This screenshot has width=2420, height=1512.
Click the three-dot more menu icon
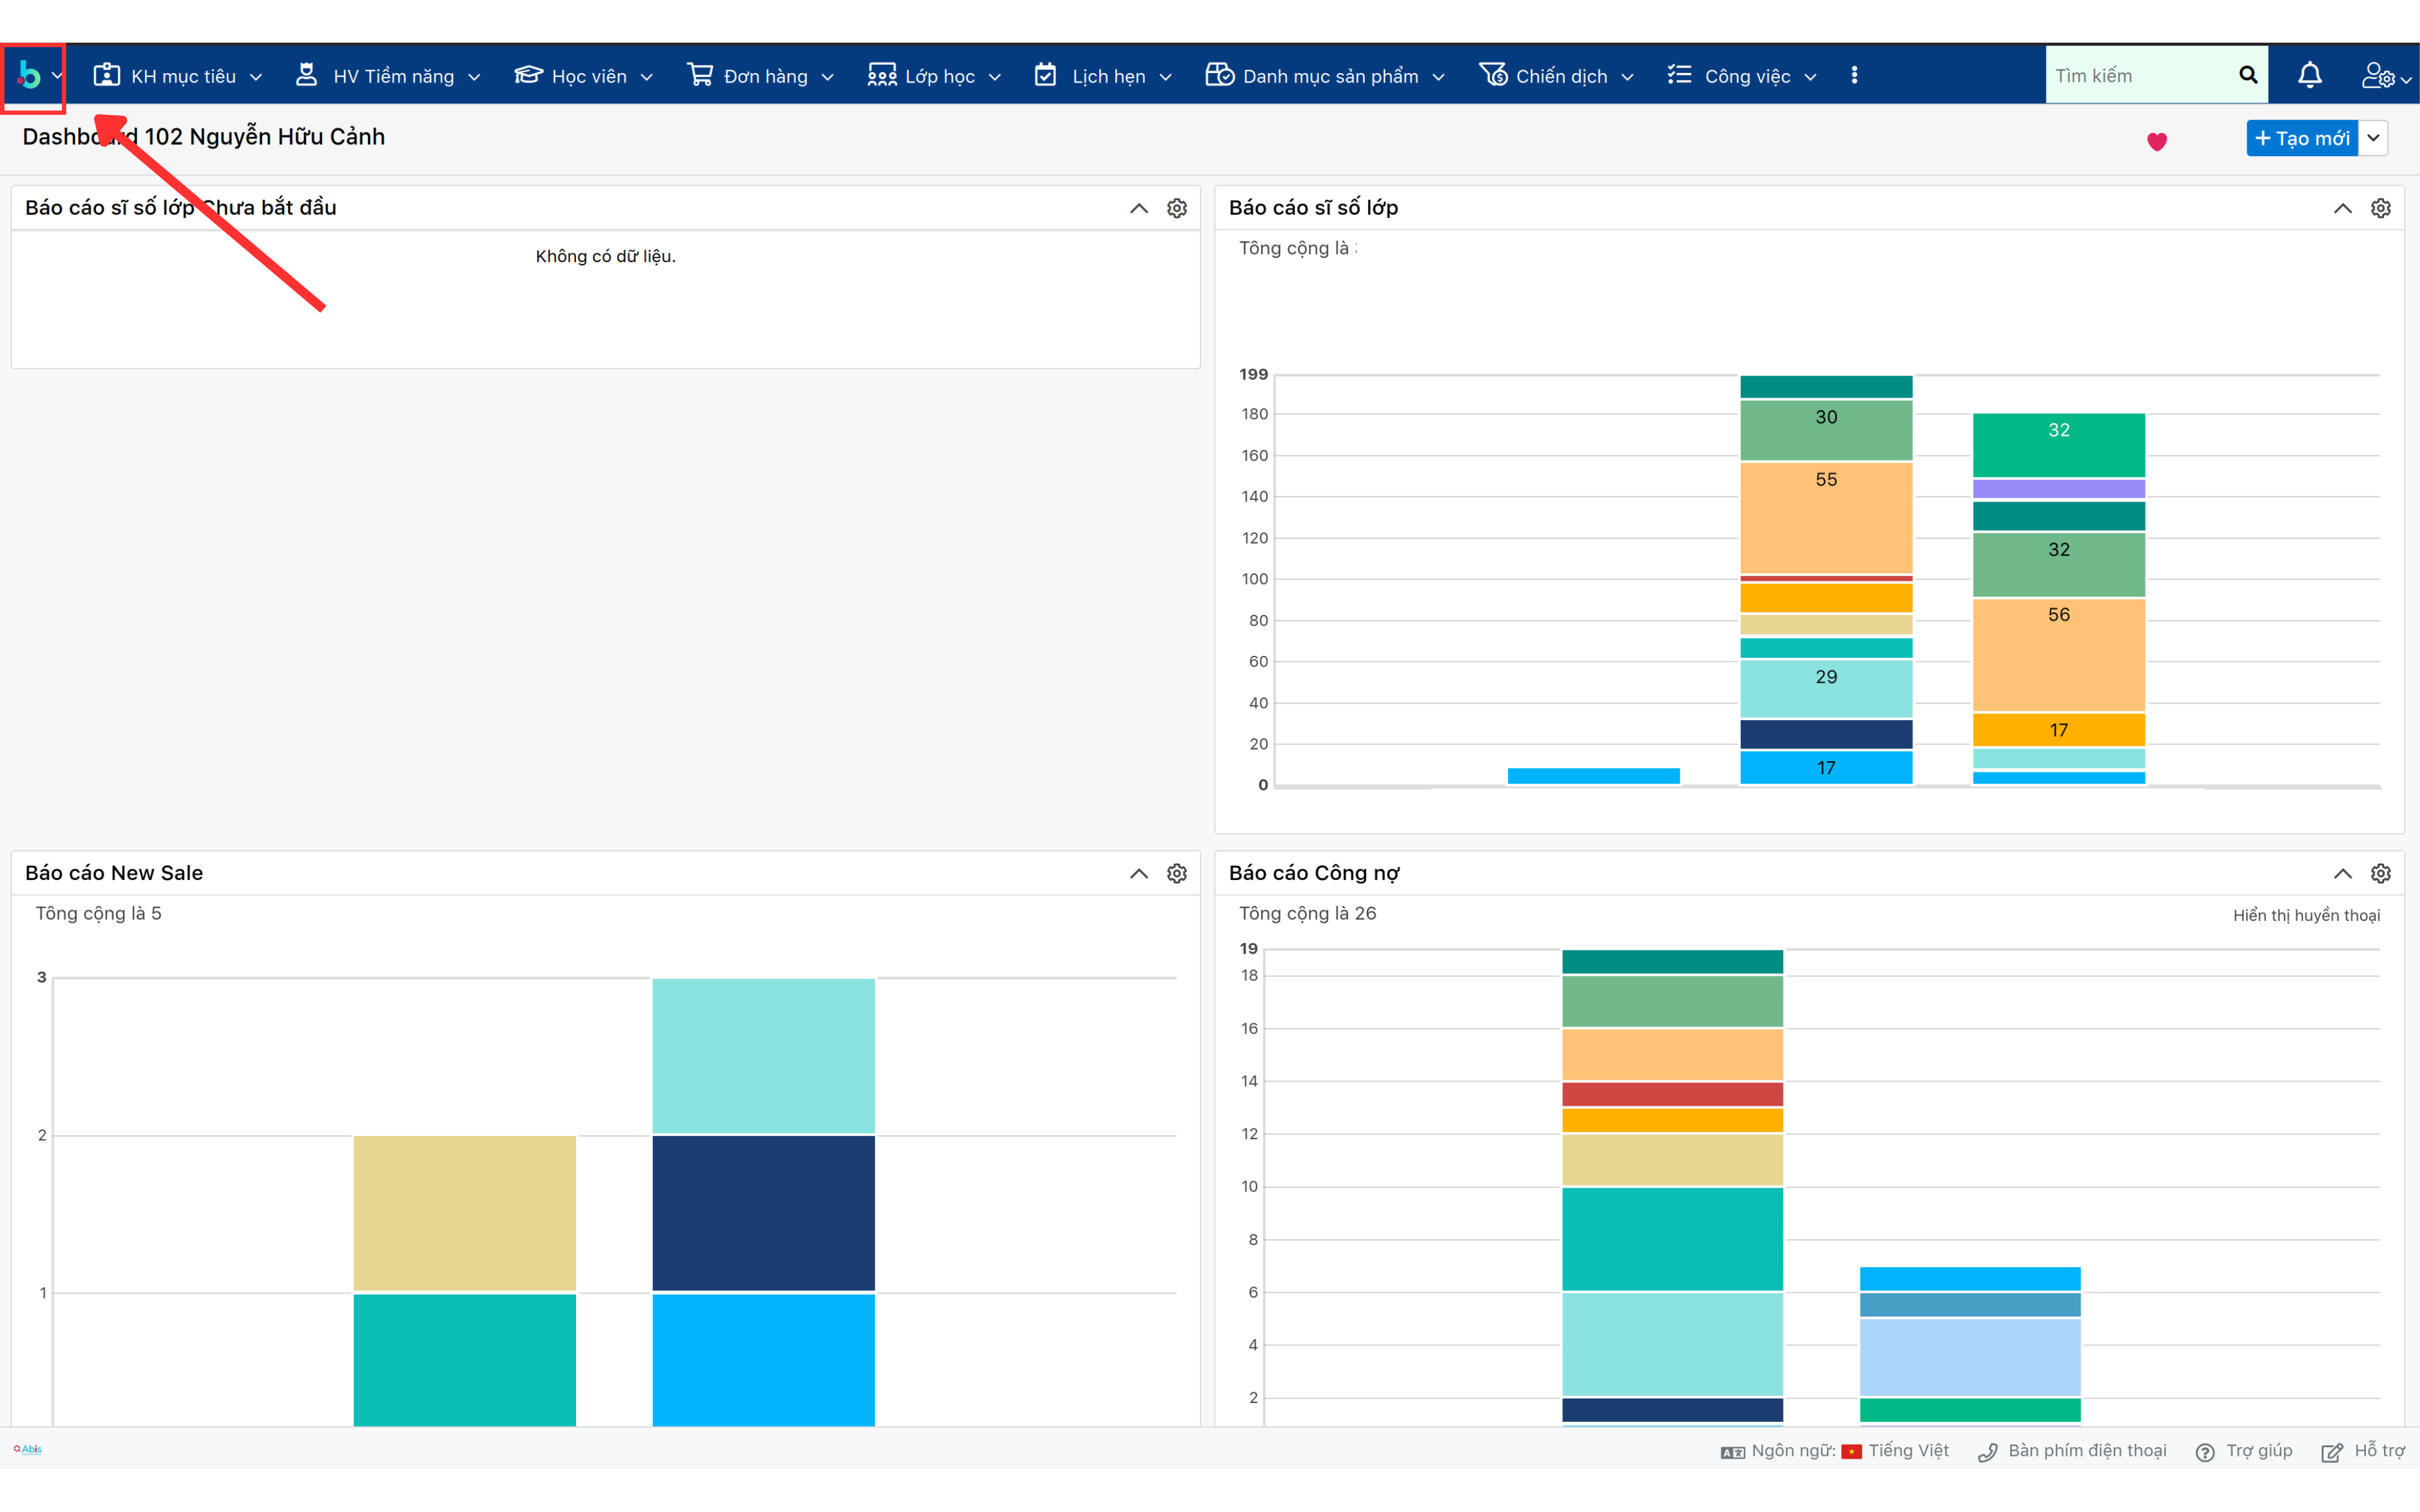[1854, 75]
